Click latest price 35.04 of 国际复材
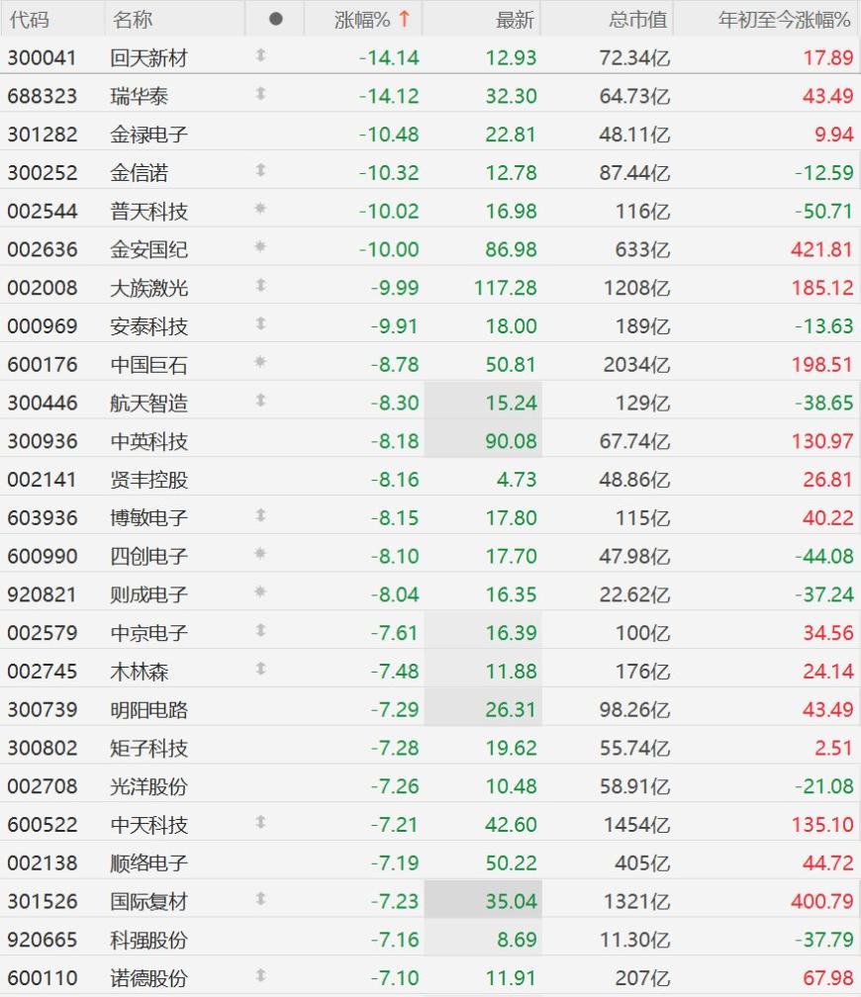Screen dimensions: 861x997 [511, 901]
